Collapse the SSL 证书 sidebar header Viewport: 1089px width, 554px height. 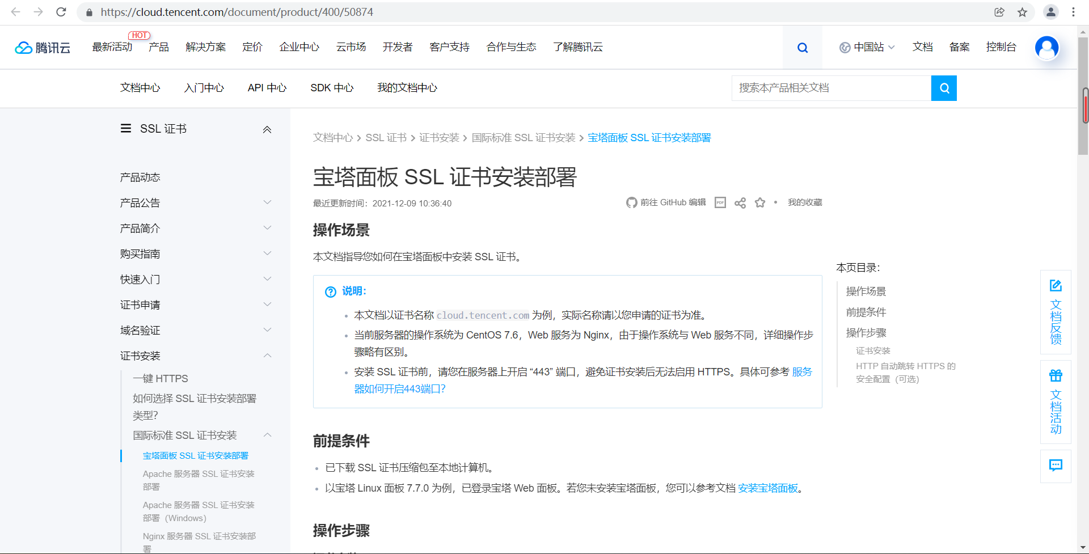pyautogui.click(x=267, y=129)
